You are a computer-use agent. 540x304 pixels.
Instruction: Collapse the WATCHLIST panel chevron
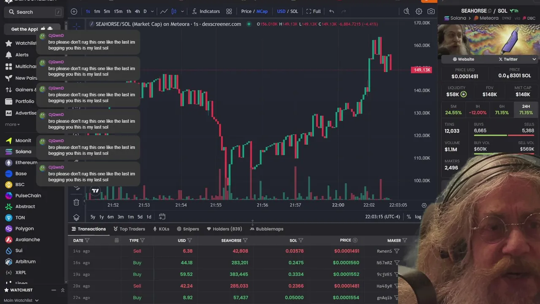62,290
